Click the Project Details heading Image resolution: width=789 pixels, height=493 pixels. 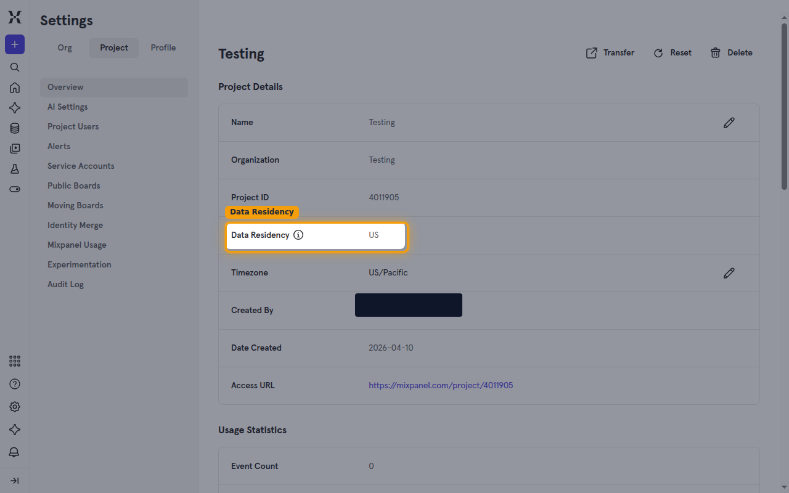coord(250,87)
